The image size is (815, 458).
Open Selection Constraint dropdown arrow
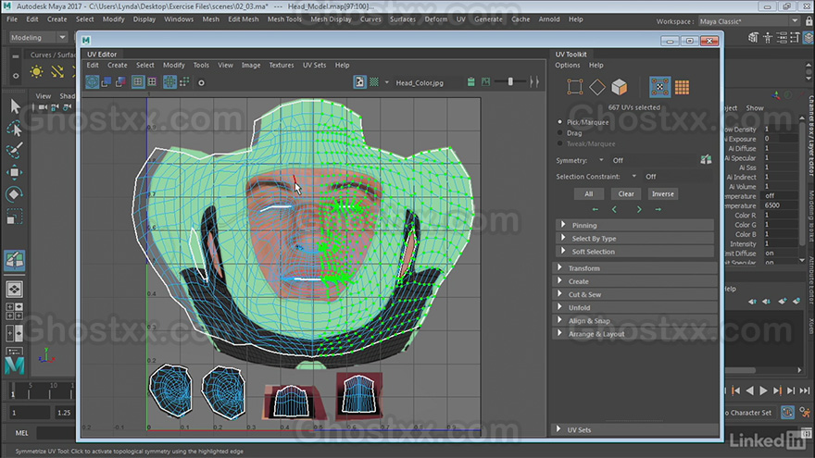pyautogui.click(x=633, y=177)
